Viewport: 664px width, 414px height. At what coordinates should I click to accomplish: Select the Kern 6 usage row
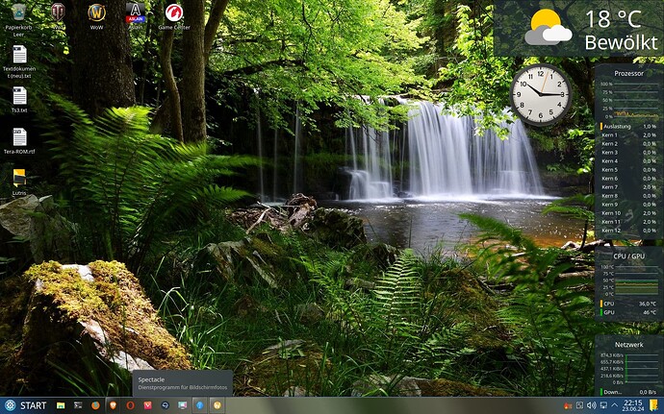(x=628, y=179)
